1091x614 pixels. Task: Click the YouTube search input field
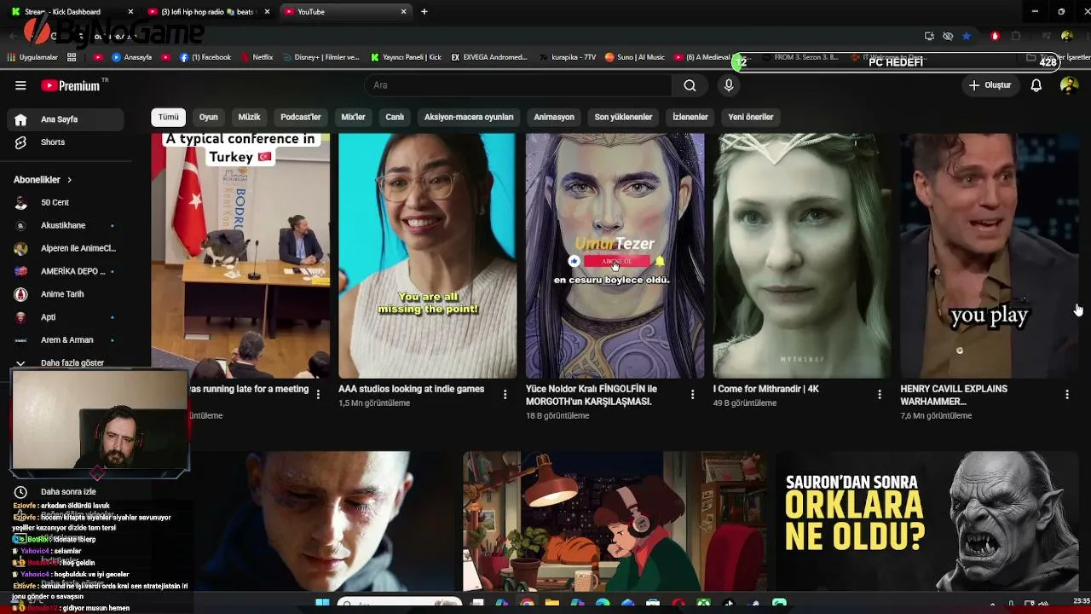point(518,85)
